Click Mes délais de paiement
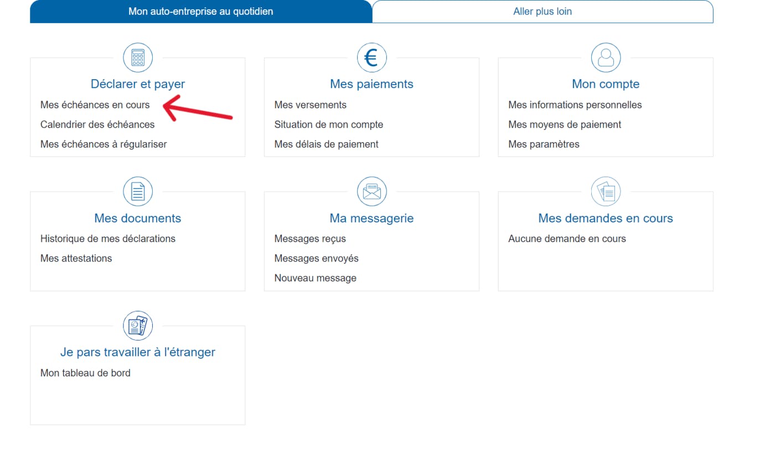The height and width of the screenshot is (461, 775). click(326, 144)
